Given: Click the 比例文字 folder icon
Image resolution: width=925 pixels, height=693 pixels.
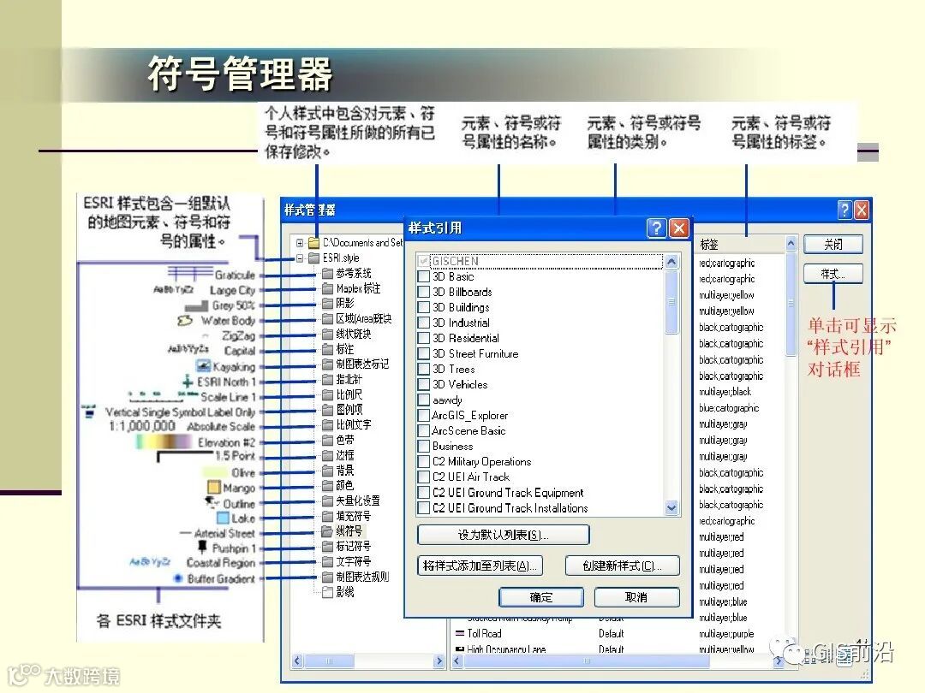Looking at the screenshot, I should click(x=327, y=425).
